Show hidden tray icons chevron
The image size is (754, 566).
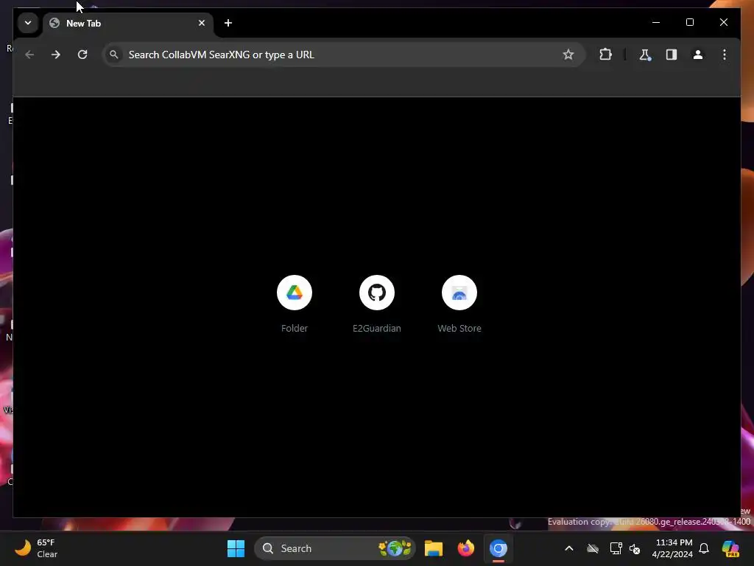pos(569,548)
